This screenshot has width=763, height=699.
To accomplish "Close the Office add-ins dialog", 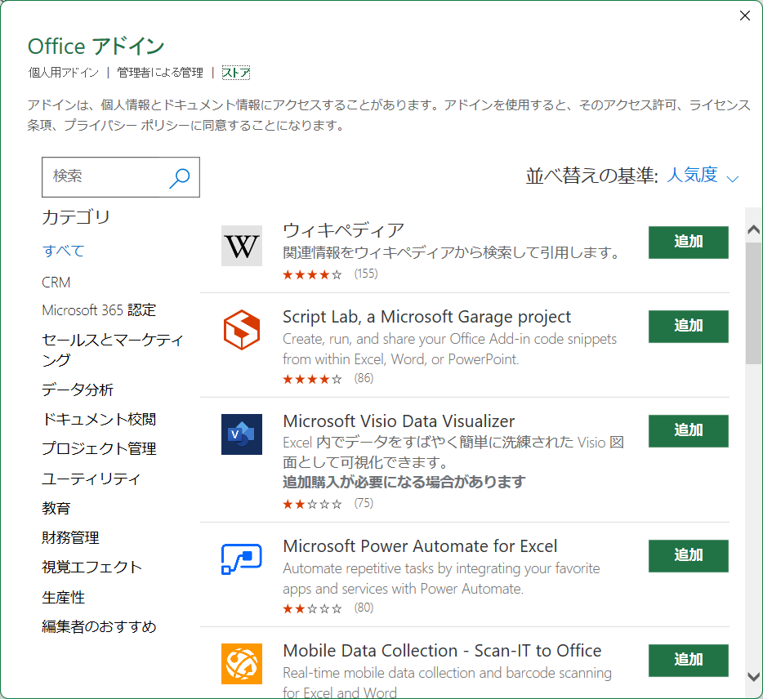I will click(744, 16).
